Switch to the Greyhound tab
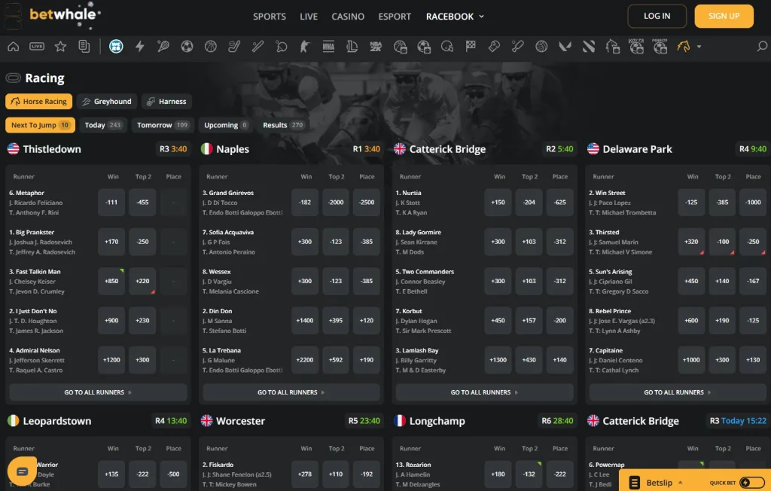 click(x=107, y=102)
